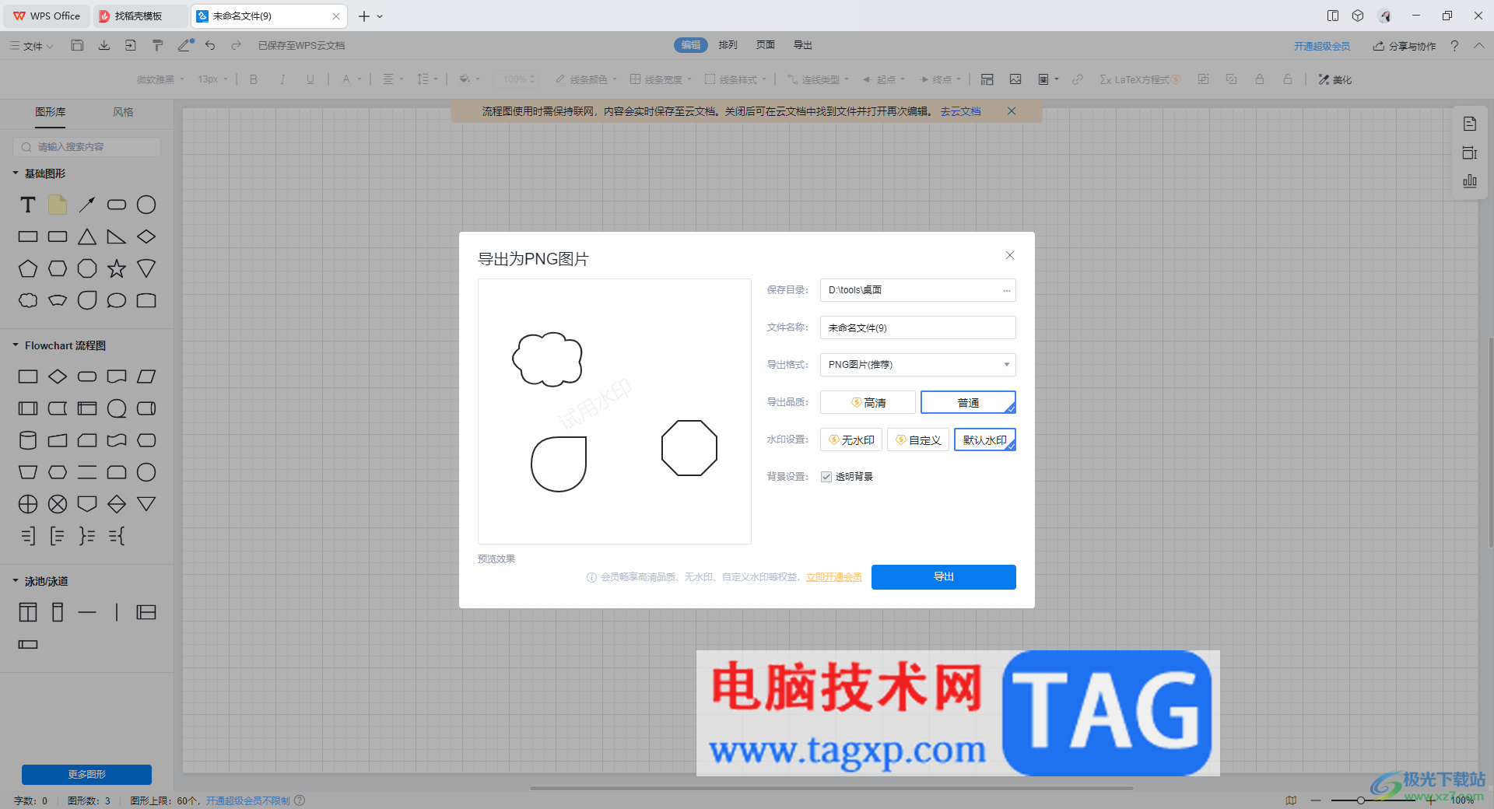Click 开通超级会员 link at top right
This screenshot has height=809, width=1494.
[1322, 46]
